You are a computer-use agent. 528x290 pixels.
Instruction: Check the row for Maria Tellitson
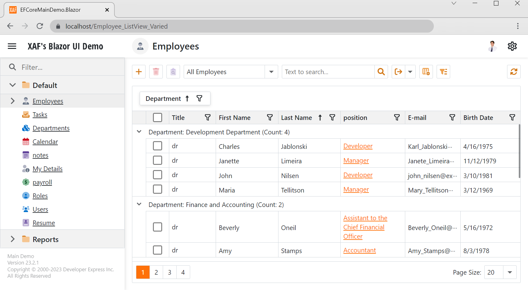[x=158, y=189]
